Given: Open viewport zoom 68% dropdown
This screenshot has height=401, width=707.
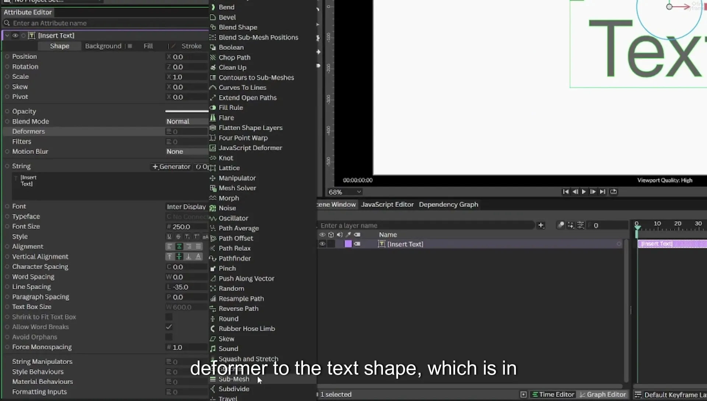Looking at the screenshot, I should tap(345, 192).
